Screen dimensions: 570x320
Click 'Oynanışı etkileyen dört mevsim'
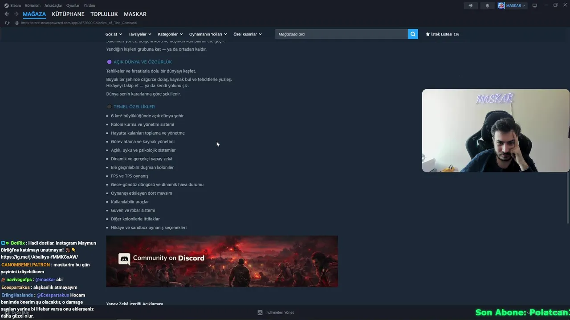click(x=141, y=193)
